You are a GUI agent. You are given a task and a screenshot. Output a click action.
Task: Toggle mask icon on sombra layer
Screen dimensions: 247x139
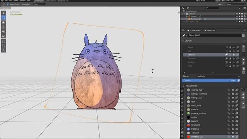click(227, 62)
